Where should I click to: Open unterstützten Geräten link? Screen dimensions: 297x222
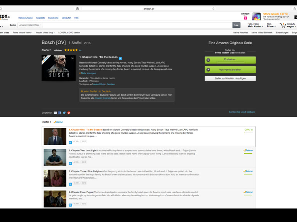coord(104,84)
